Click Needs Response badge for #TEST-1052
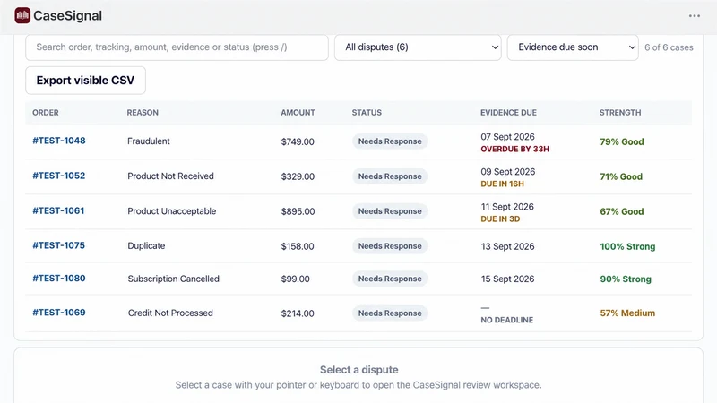This screenshot has height=403, width=717. 390,176
